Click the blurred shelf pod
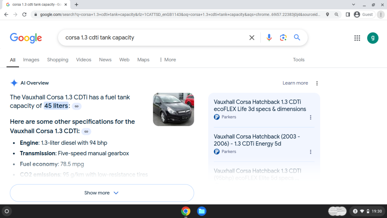 [337, 211]
